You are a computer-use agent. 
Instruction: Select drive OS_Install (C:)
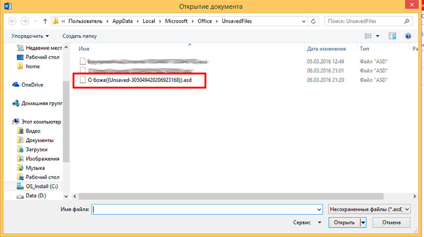37,187
